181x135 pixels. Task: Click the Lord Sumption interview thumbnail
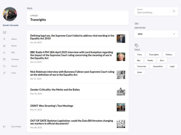[121, 57]
